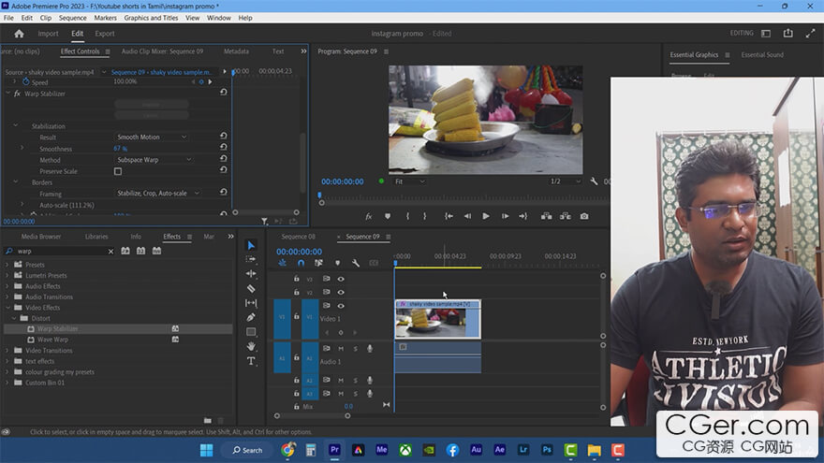Switch to the Media Browser tab
This screenshot has height=463, width=824.
tap(41, 237)
